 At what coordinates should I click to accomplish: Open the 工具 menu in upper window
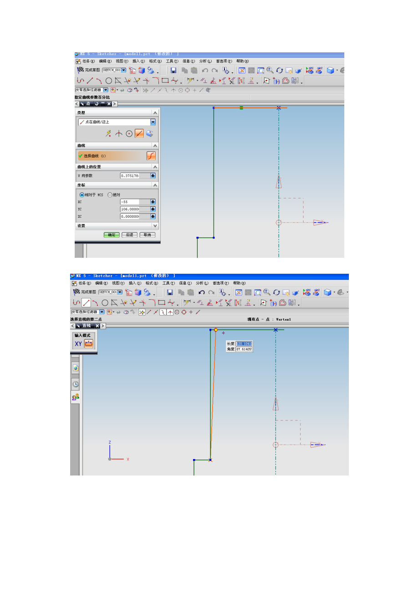[172, 61]
